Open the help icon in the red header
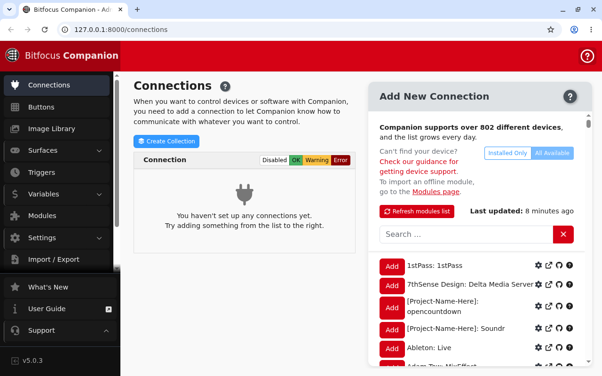Image resolution: width=602 pixels, height=376 pixels. [x=587, y=56]
